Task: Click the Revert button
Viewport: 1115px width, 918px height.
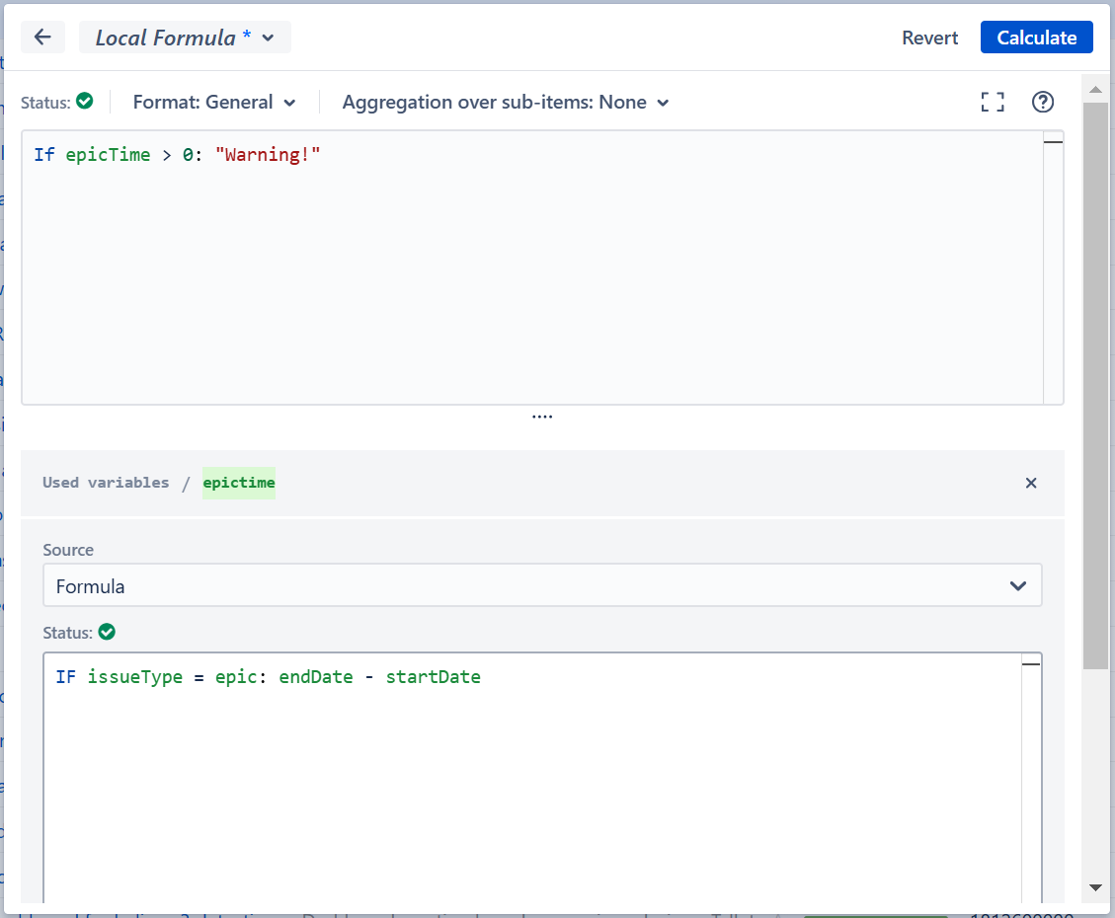Action: (929, 38)
